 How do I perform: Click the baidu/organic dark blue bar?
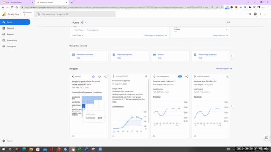tap(83, 106)
